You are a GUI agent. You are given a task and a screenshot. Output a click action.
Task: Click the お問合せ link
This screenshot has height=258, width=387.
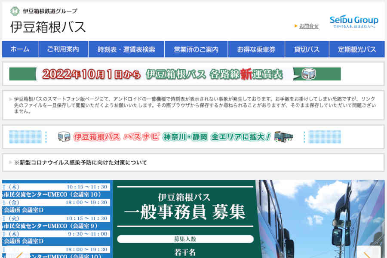pyautogui.click(x=309, y=26)
